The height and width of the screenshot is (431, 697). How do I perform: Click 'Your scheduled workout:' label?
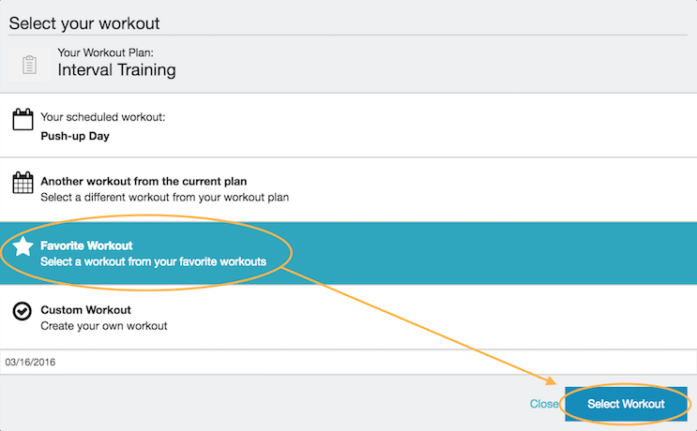(x=102, y=117)
